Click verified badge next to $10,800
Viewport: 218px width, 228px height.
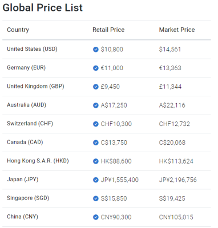point(96,50)
